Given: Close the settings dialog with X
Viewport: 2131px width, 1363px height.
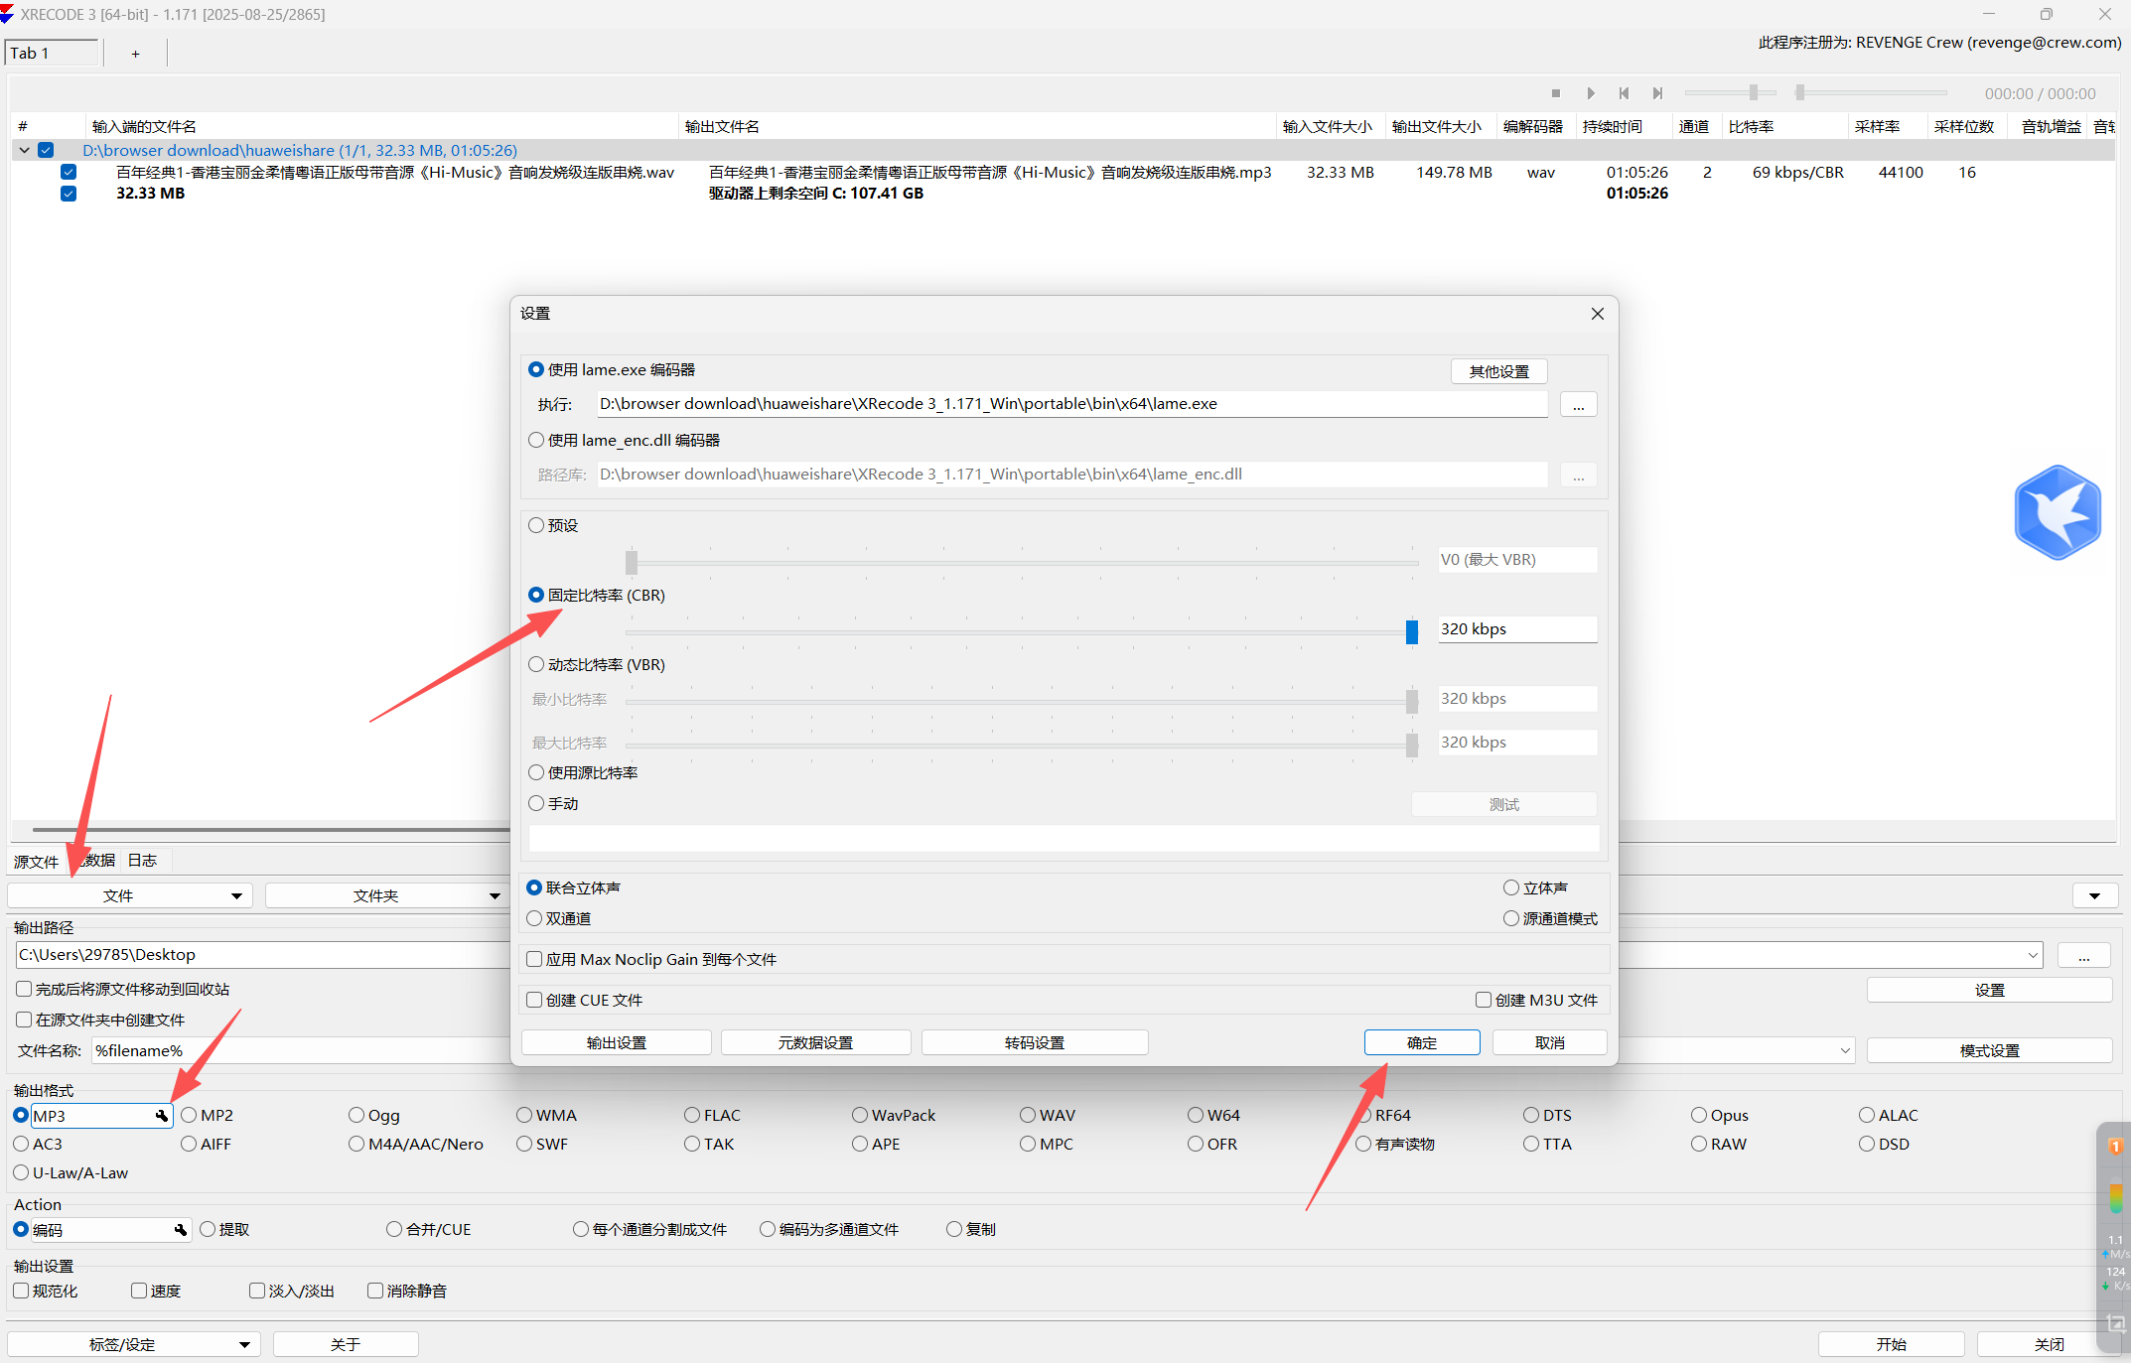Looking at the screenshot, I should pos(1597,314).
